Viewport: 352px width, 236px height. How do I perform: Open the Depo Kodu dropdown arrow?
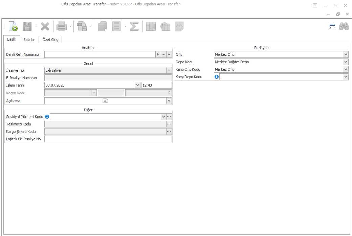click(346, 62)
